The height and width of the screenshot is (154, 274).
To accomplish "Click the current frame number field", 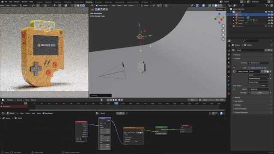I will pyautogui.click(x=193, y=100).
